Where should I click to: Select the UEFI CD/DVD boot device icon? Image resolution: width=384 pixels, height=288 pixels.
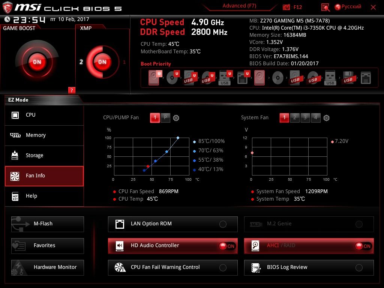tap(172, 78)
